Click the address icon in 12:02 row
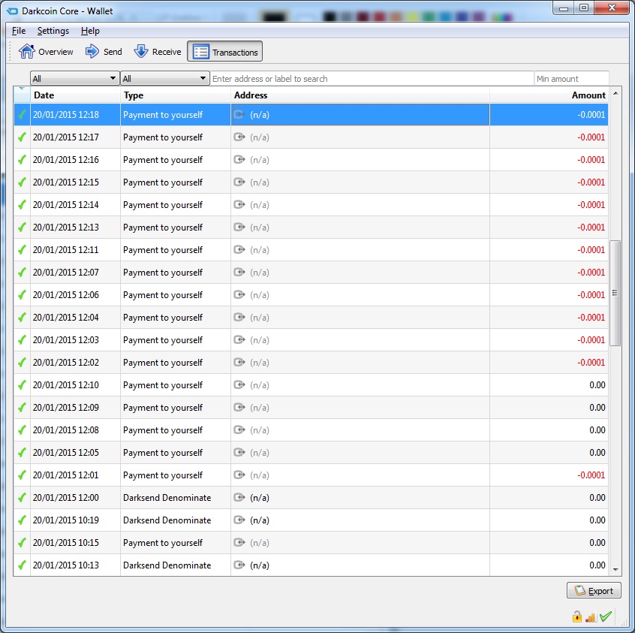This screenshot has height=633, width=635. pyautogui.click(x=239, y=362)
